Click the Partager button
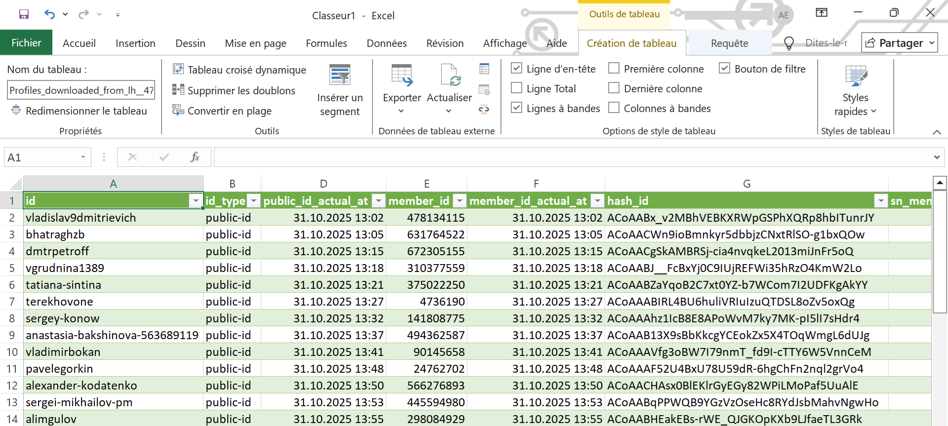Screen dimensions: 948x426 (900, 43)
